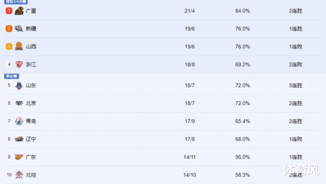Open the 广厦 team name link
The height and width of the screenshot is (184, 326).
[x=31, y=11]
